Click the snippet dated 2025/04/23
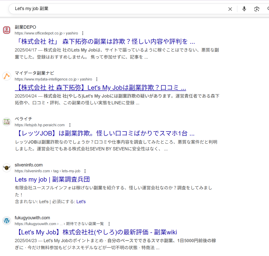The height and width of the screenshot is (256, 269). 115,244
